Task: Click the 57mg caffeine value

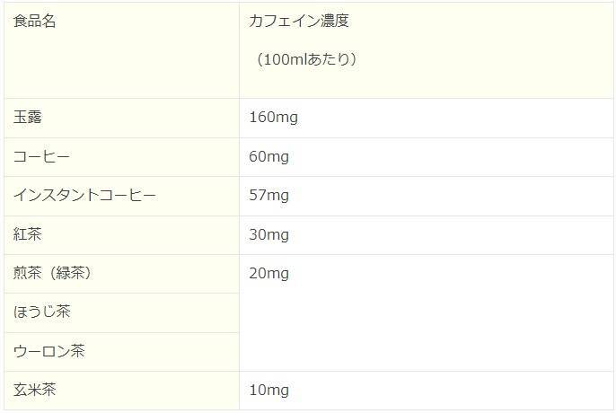Action: [269, 196]
